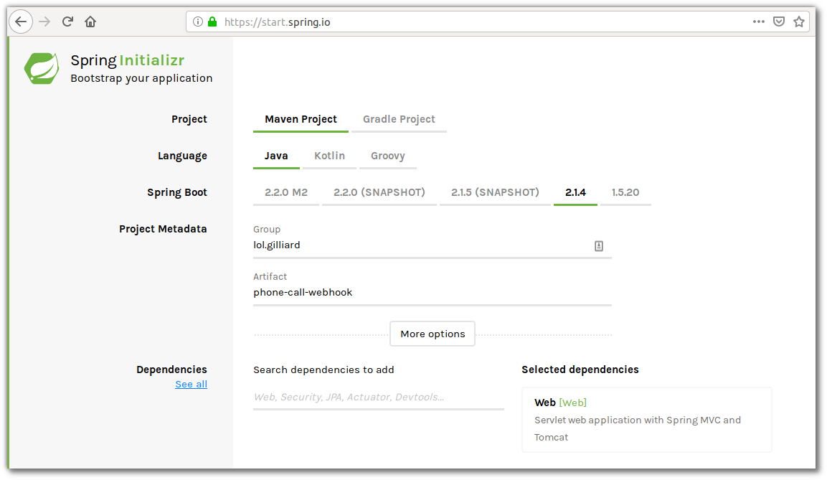Image resolution: width=827 pixels, height=480 pixels.
Task: Click the icon inside Group field
Action: pyautogui.click(x=598, y=246)
